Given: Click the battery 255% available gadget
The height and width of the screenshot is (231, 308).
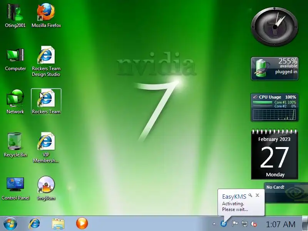Looking at the screenshot, I should [275, 69].
